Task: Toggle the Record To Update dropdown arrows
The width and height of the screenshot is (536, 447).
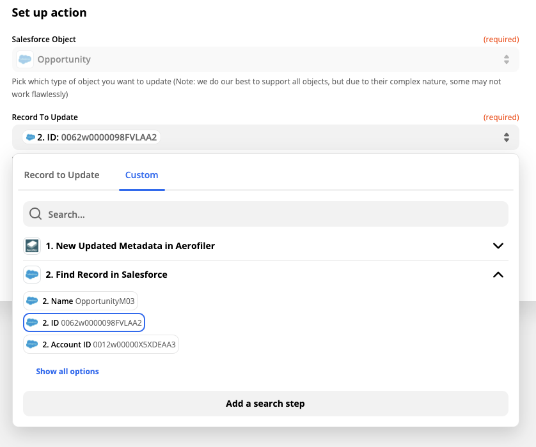Action: [506, 137]
